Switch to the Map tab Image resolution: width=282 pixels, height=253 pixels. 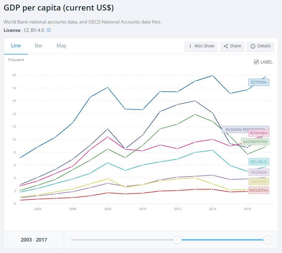pyautogui.click(x=61, y=46)
